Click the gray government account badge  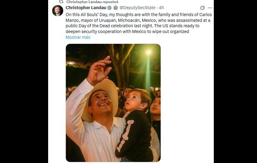pyautogui.click(x=116, y=8)
